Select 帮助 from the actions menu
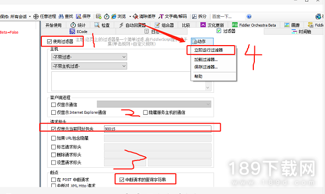 click(x=198, y=76)
